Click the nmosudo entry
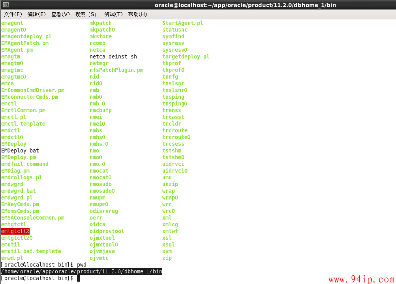Screen dimensions: 396x284 pos(101,184)
